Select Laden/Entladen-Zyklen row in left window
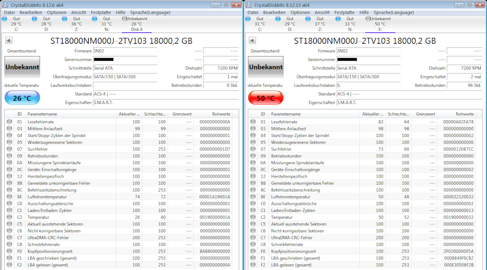Viewport: 487px width, 270px height. coord(119,210)
